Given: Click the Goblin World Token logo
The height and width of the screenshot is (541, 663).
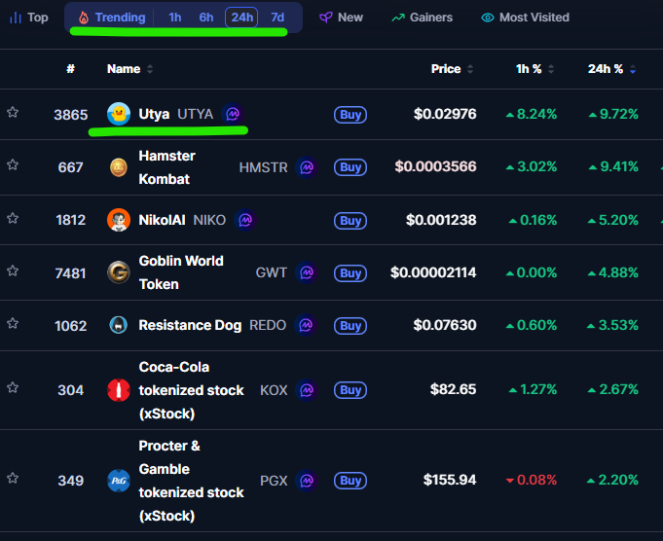Looking at the screenshot, I should coord(119,272).
